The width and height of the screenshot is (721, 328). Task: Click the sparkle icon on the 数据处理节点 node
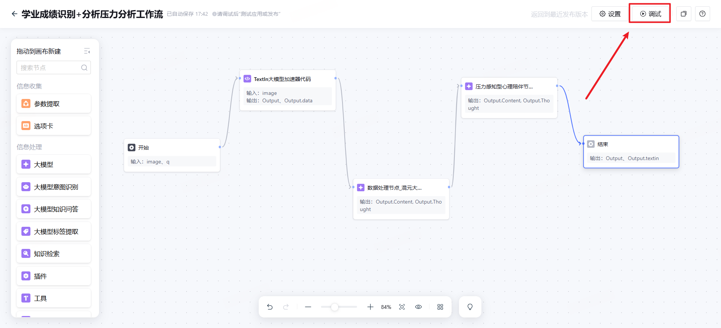(360, 187)
